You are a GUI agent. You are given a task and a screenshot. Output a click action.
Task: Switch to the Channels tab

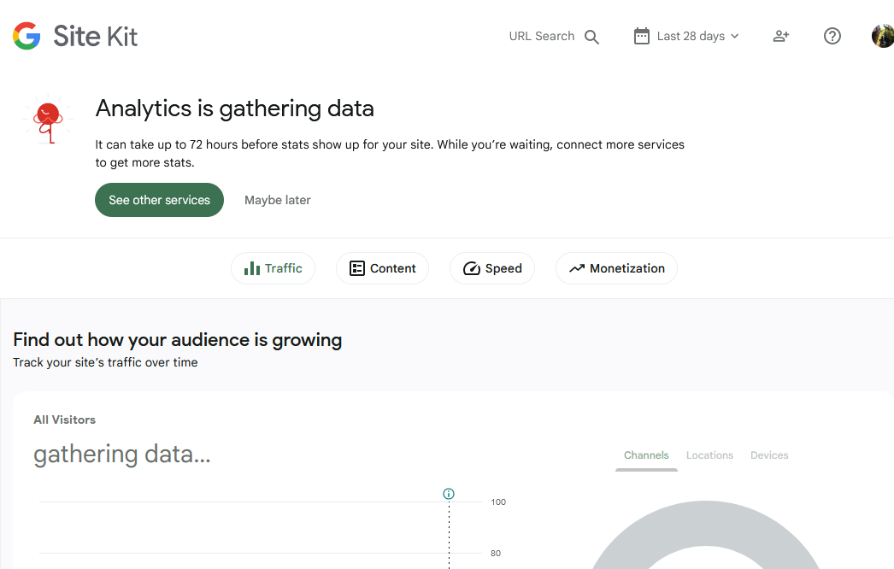[x=646, y=455]
